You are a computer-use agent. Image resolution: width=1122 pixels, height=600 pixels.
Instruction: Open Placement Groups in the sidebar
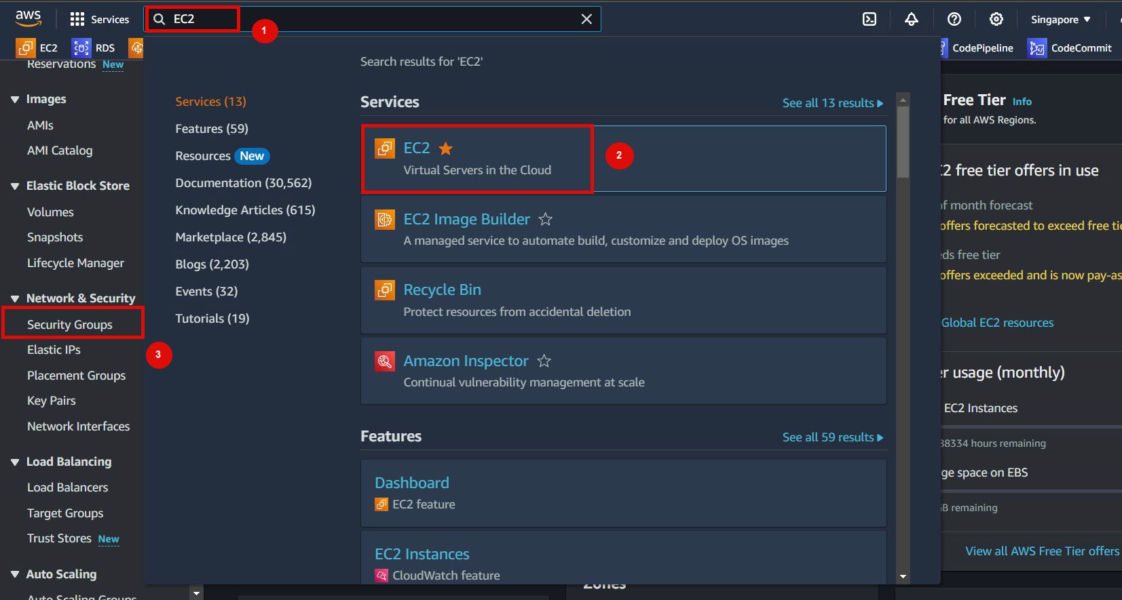pos(76,376)
